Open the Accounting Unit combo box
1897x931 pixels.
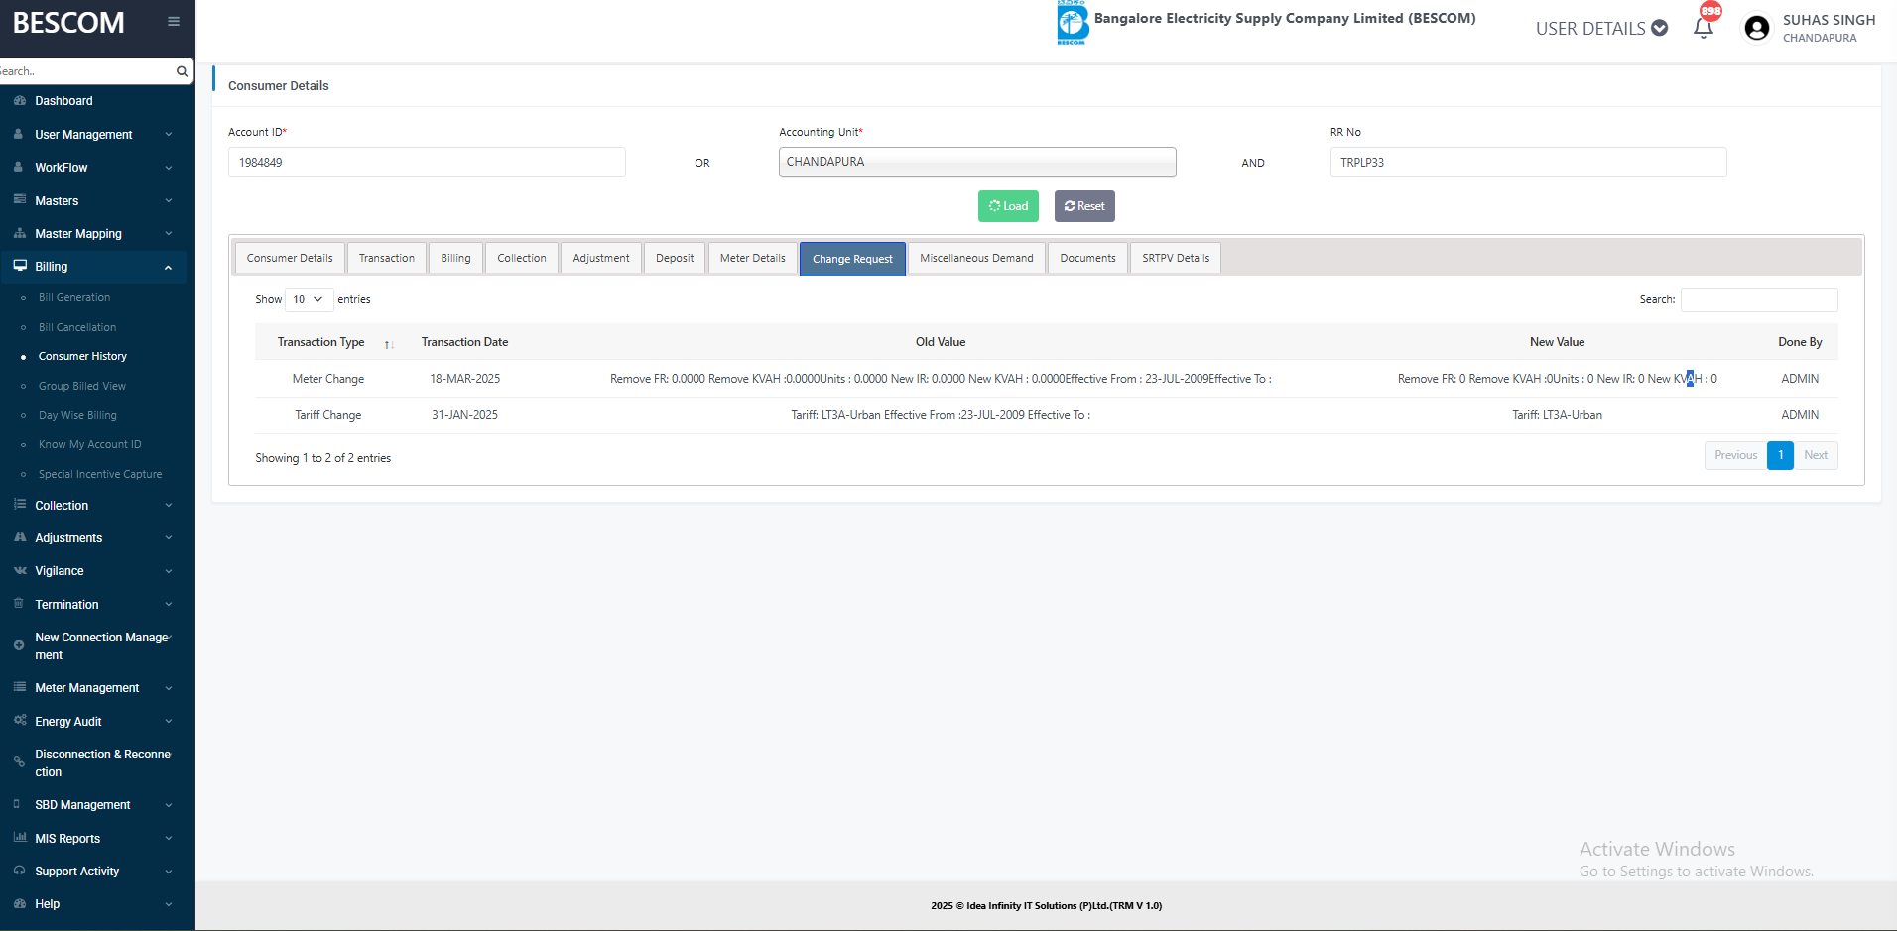976,163
